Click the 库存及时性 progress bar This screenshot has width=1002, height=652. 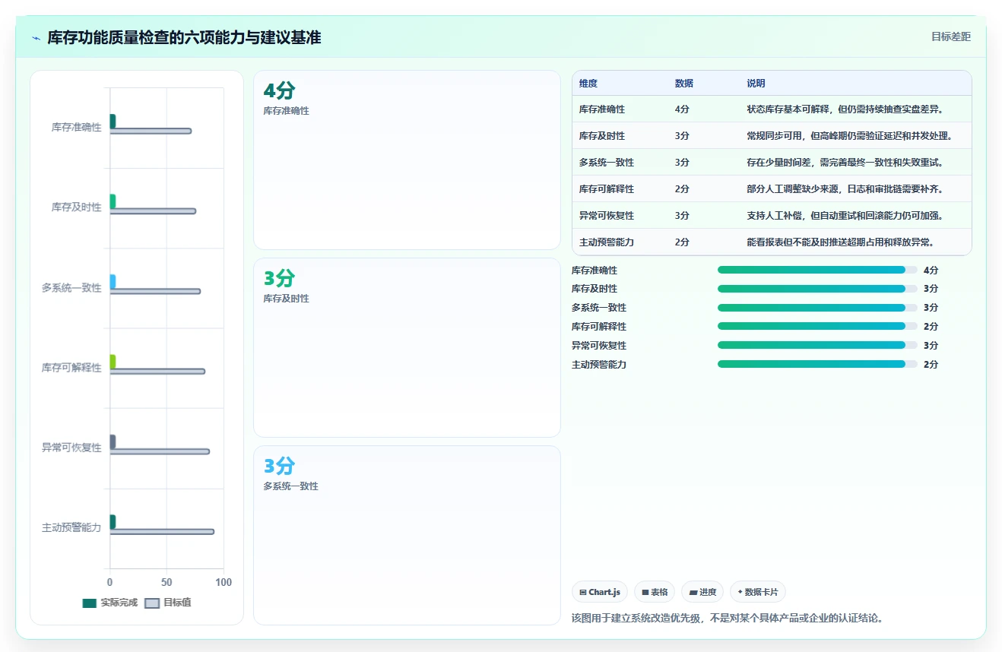click(817, 289)
